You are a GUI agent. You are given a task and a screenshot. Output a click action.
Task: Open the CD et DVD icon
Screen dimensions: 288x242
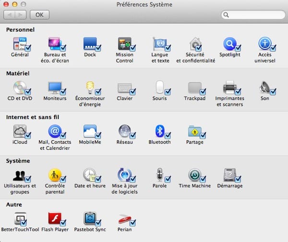pyautogui.click(x=20, y=87)
